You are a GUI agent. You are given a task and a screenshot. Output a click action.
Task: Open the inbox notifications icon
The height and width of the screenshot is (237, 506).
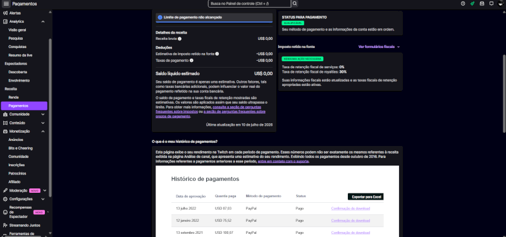point(482,4)
